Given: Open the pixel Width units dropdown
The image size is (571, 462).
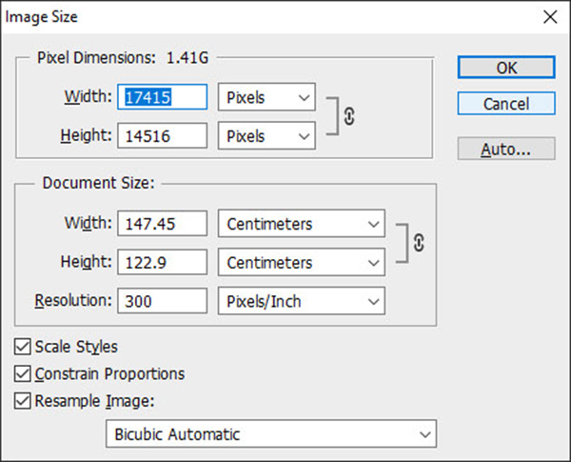Looking at the screenshot, I should pyautogui.click(x=266, y=97).
